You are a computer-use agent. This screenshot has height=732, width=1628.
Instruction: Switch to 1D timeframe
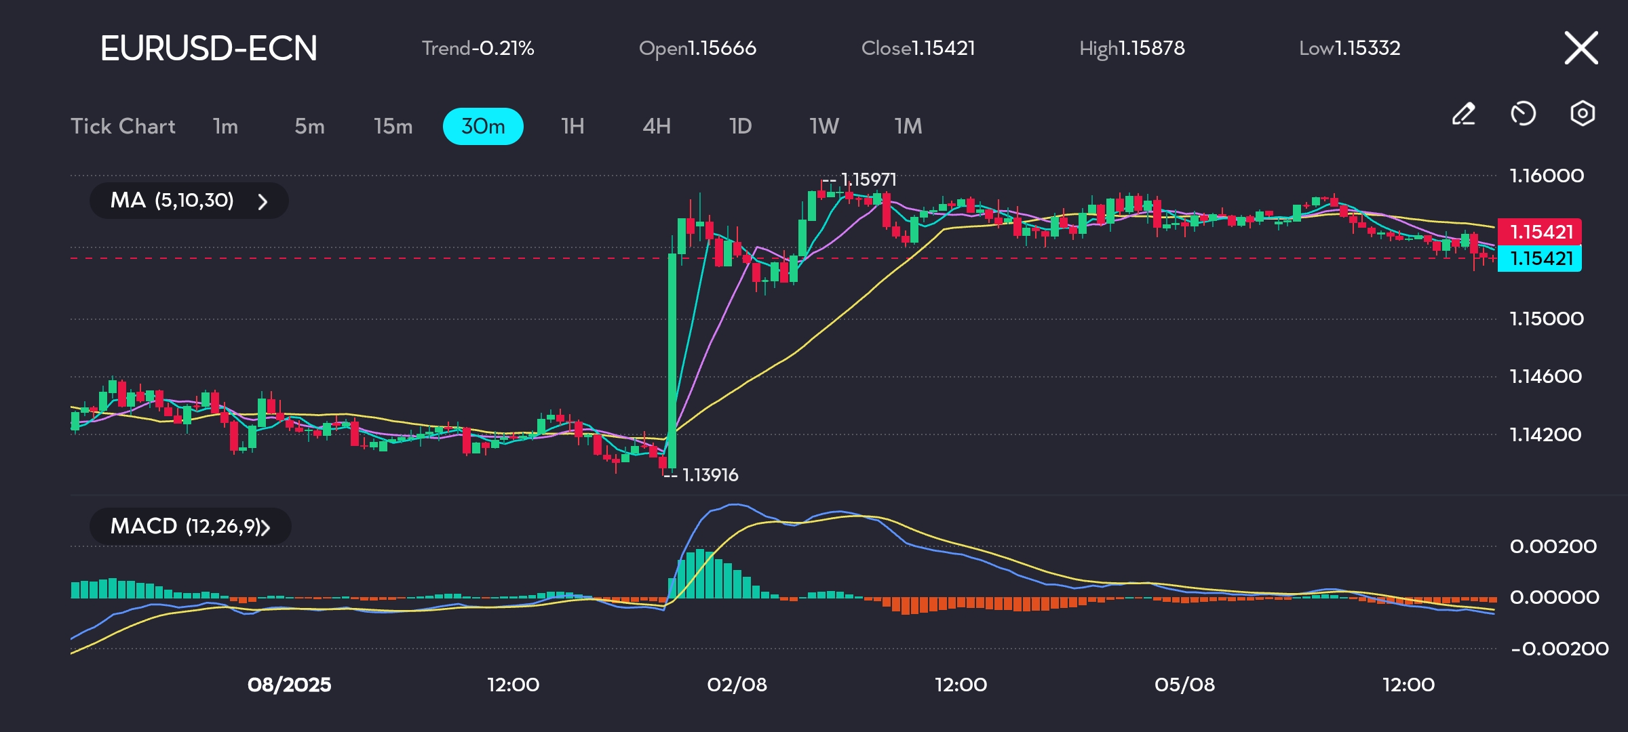(x=740, y=126)
